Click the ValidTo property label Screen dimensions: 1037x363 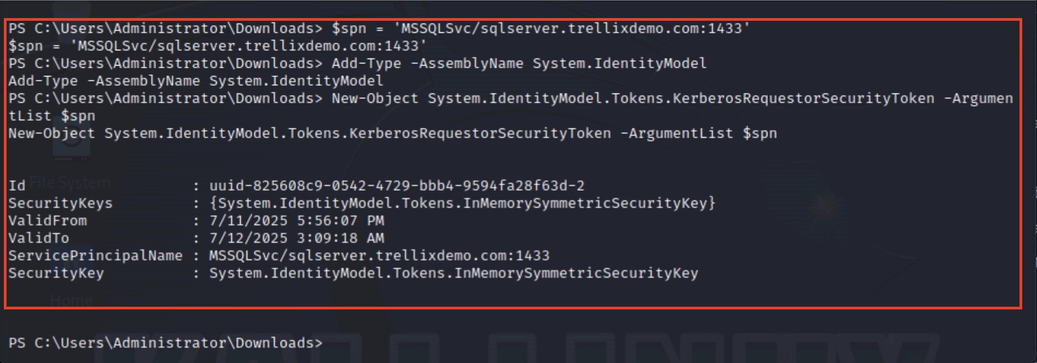click(39, 238)
